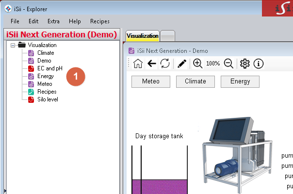
Task: Zoom in with the magnifier plus icon
Action: (197, 64)
